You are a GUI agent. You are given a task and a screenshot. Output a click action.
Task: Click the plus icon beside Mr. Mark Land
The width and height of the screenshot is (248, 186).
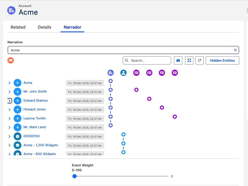coord(18,127)
